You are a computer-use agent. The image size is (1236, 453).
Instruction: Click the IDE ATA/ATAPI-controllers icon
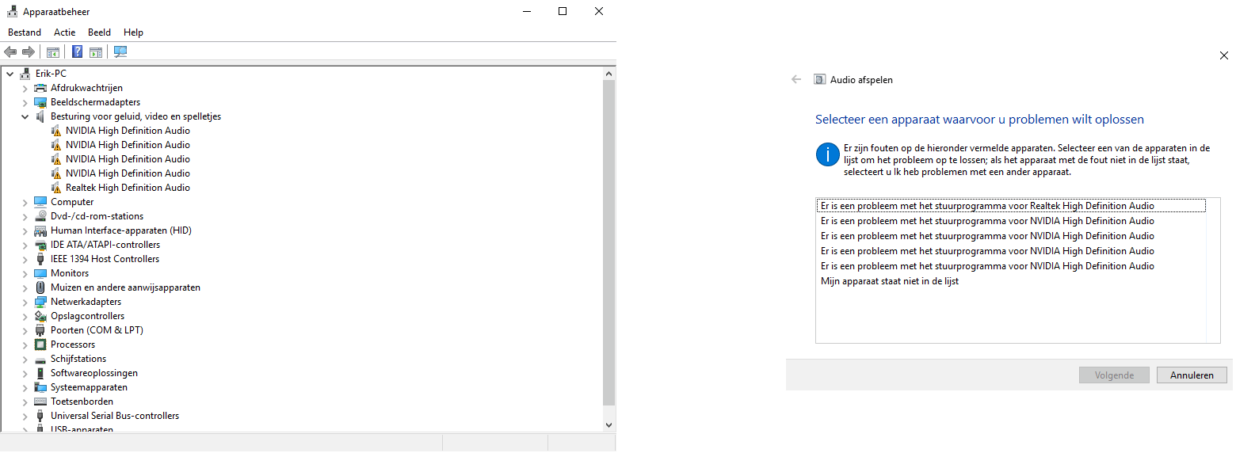point(40,245)
